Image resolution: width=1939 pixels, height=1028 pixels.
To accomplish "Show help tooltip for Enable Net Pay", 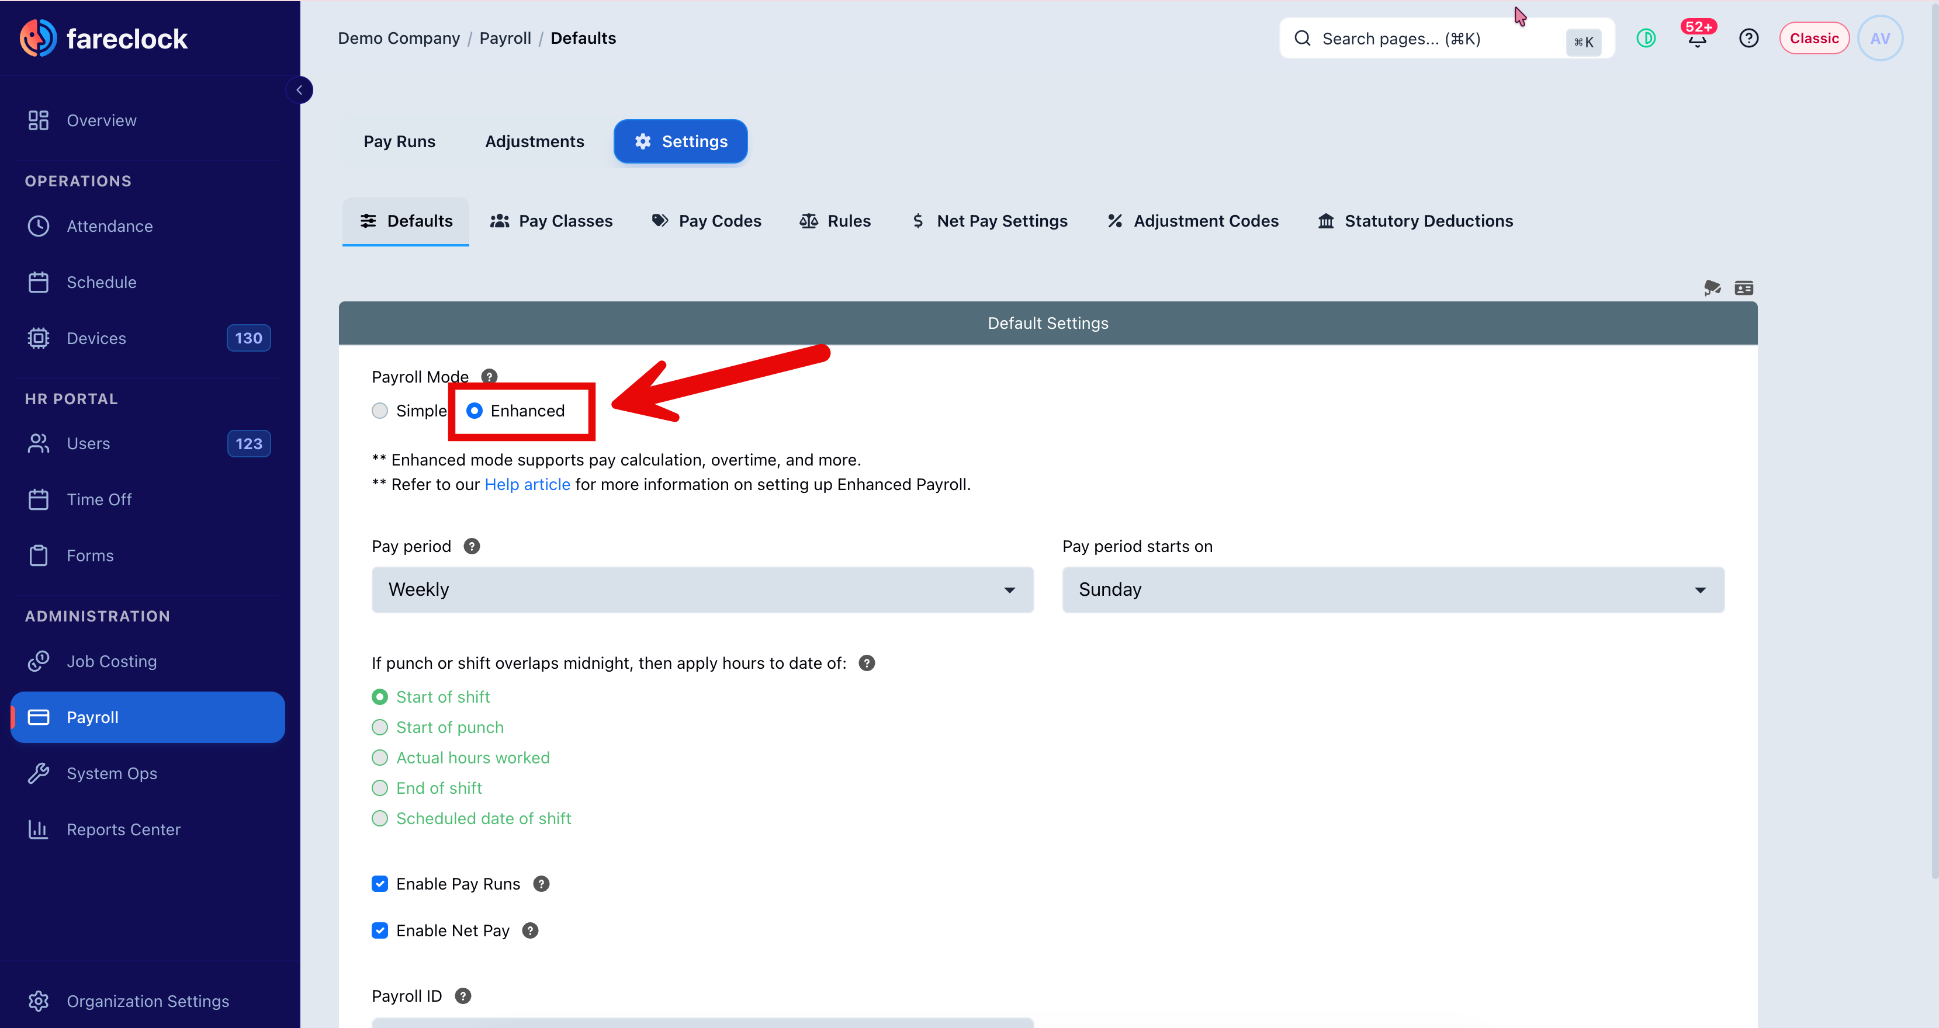I will pyautogui.click(x=530, y=930).
